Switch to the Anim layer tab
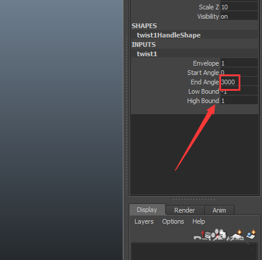 point(219,210)
